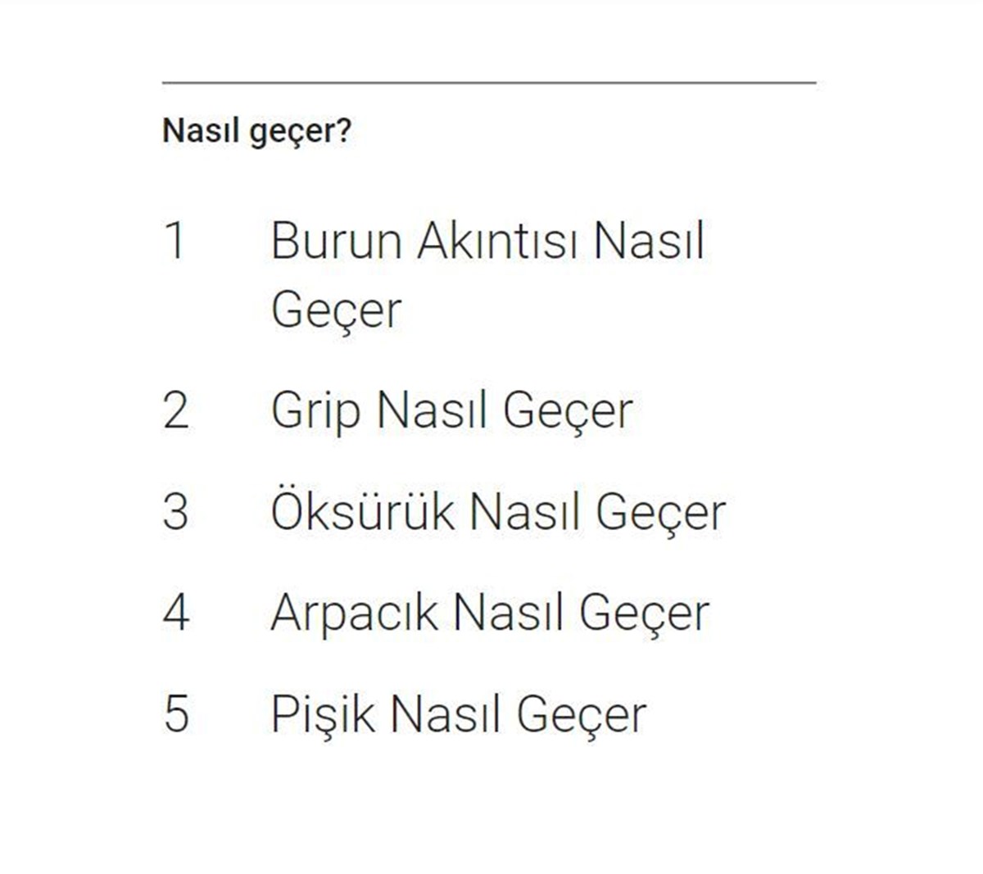Click the rank number 1
Screen dimensions: 983x874
tap(174, 240)
